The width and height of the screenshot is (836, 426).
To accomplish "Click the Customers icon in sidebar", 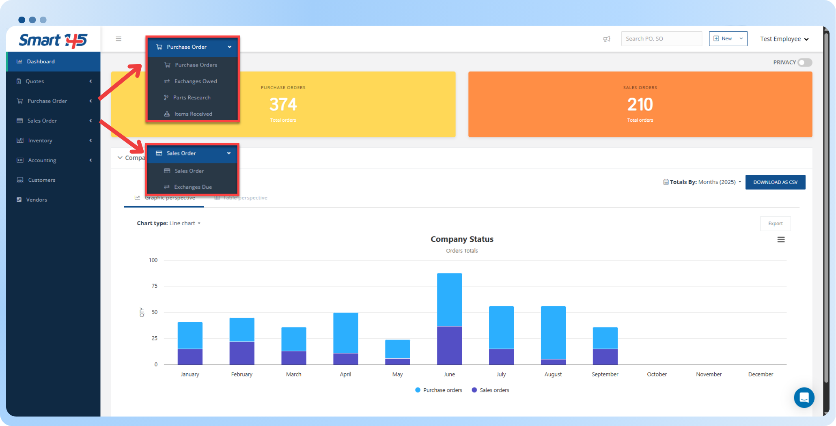I will 20,180.
